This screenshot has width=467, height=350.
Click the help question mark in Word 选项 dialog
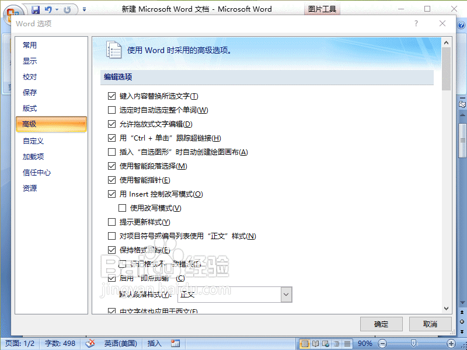coord(416,23)
